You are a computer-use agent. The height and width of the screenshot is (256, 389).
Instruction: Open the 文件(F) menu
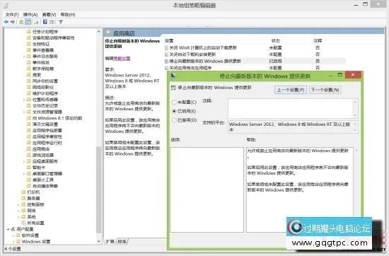pyautogui.click(x=12, y=15)
